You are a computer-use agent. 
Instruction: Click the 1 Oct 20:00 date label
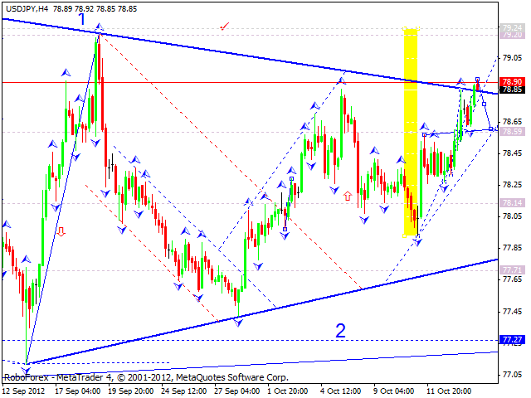coord(288,391)
